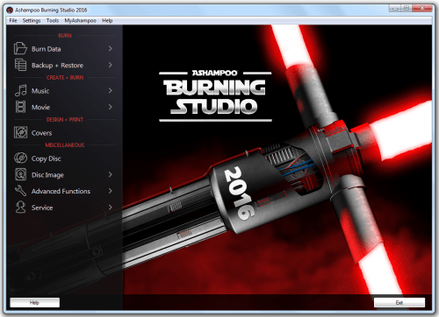This screenshot has width=439, height=317.
Task: Select the Burn Data label
Action: (47, 49)
